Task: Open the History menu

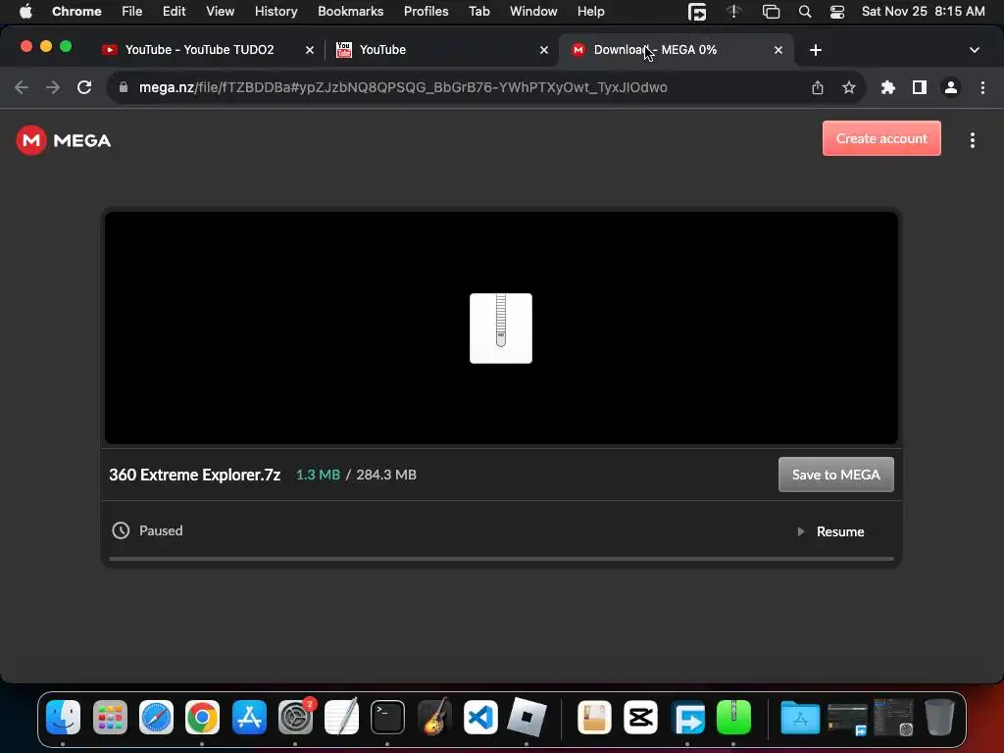Action: (x=276, y=11)
